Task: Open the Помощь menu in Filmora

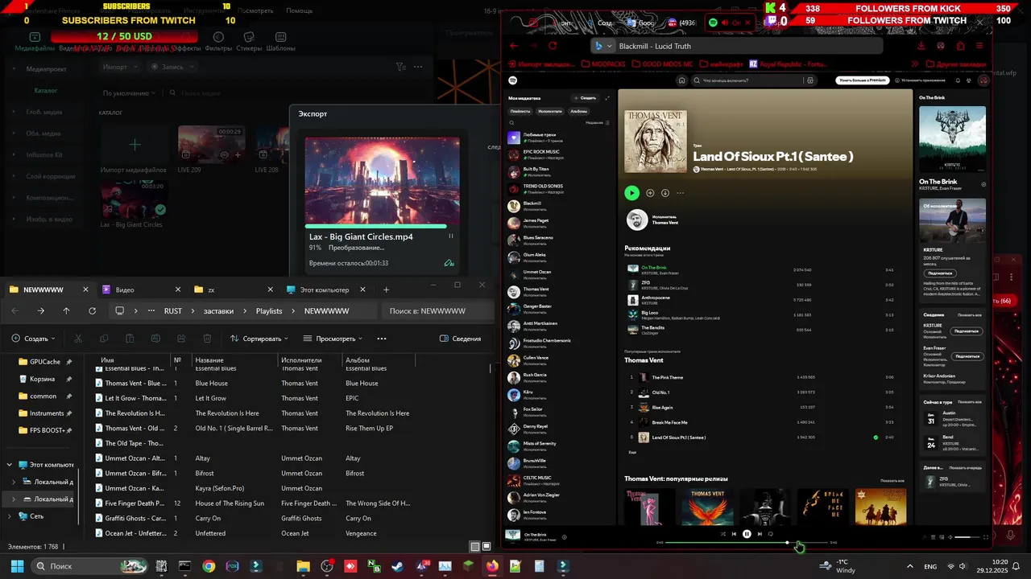Action: coord(299,10)
